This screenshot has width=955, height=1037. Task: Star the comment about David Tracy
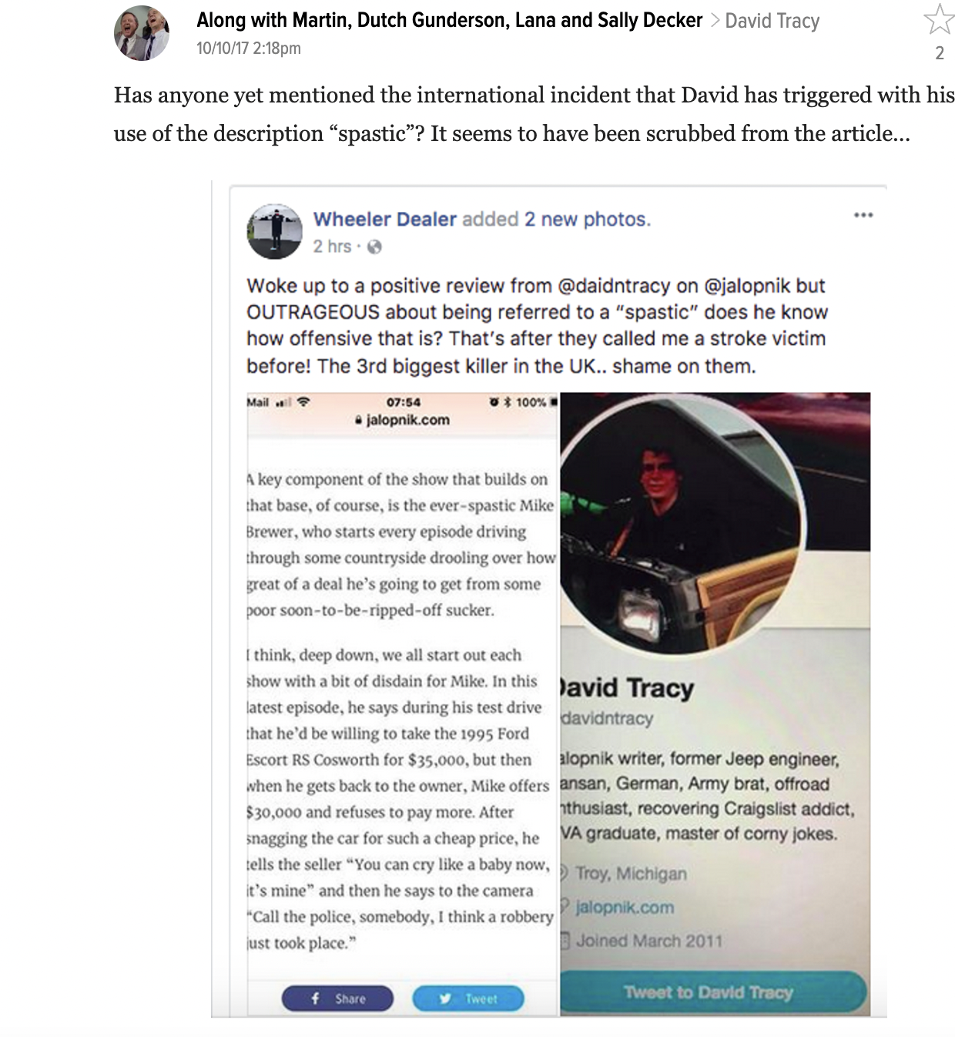[939, 19]
